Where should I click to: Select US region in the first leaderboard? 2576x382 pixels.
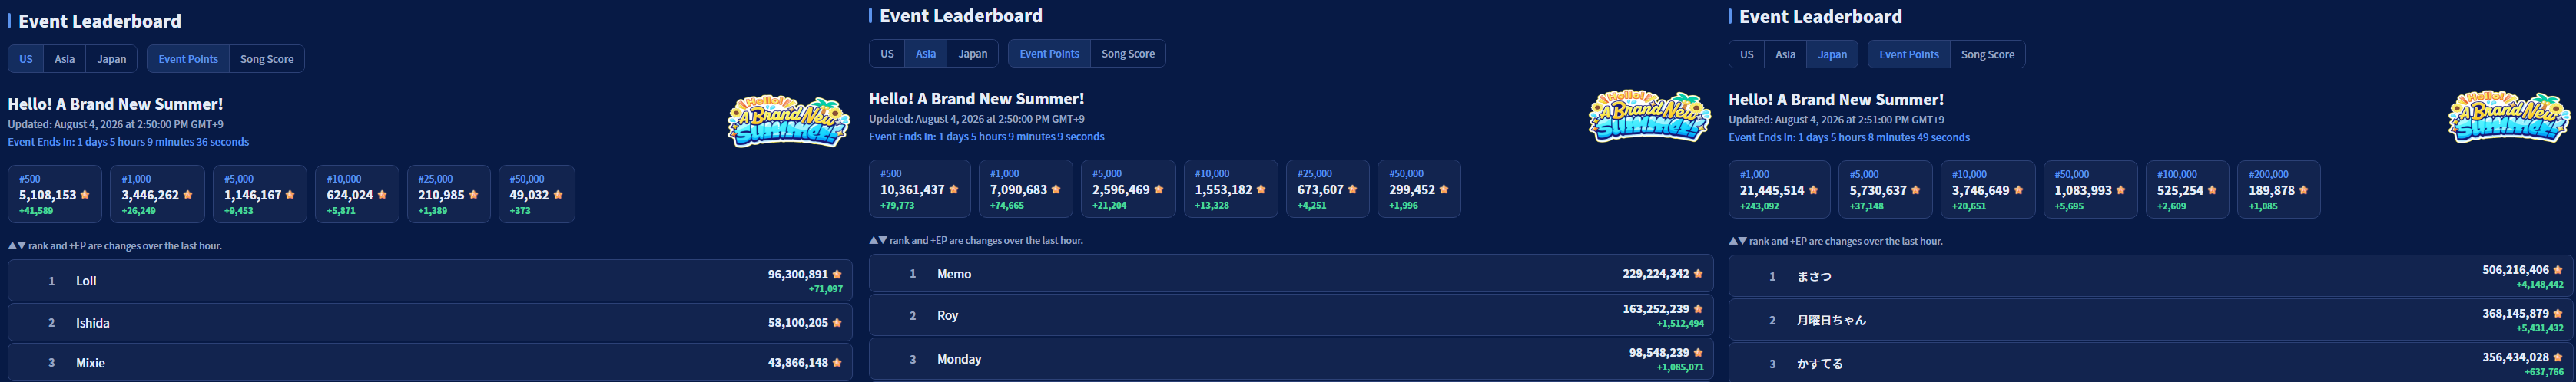tap(26, 59)
